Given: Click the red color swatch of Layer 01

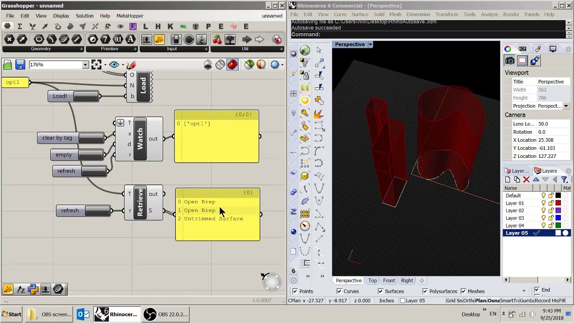Looking at the screenshot, I should point(558,203).
